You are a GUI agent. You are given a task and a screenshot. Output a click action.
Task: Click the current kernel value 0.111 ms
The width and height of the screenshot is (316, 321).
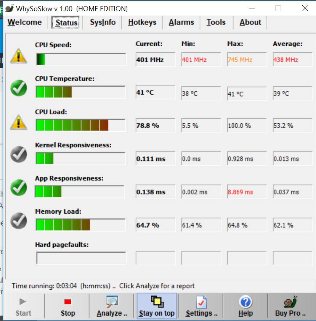point(156,158)
